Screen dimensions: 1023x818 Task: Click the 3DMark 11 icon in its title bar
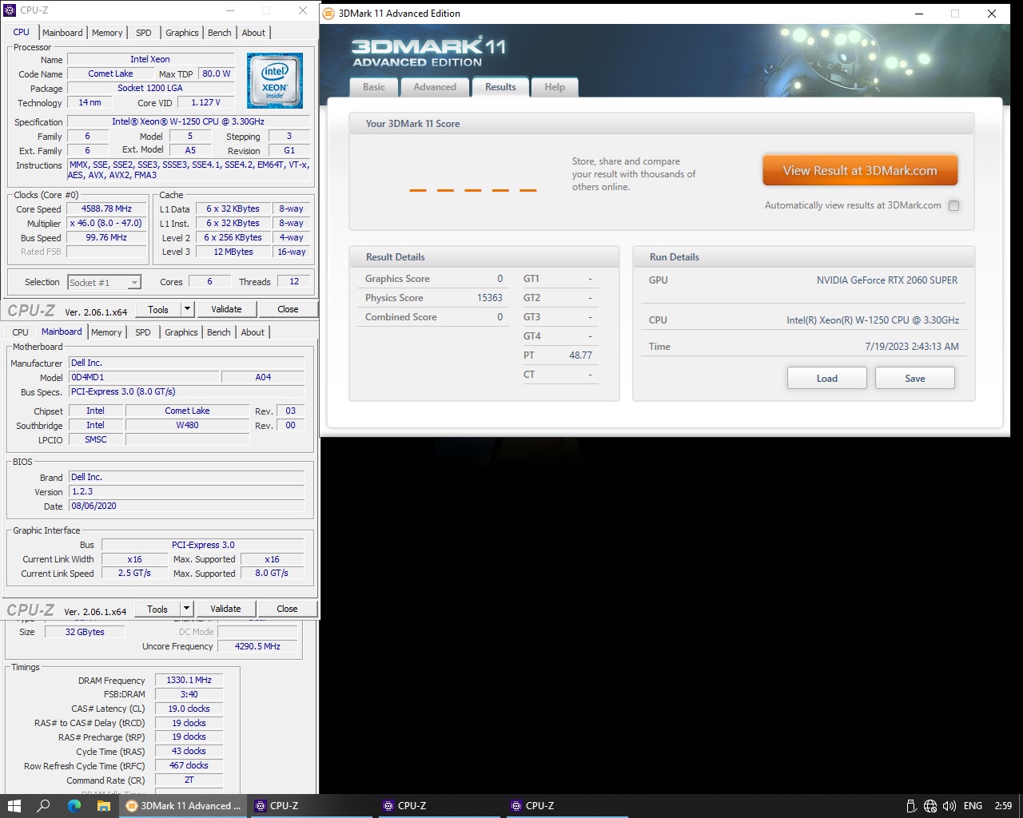point(328,14)
